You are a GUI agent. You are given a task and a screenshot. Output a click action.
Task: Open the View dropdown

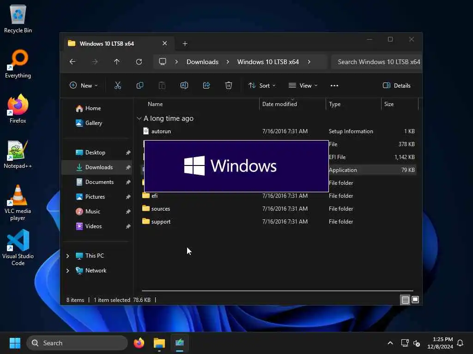303,85
